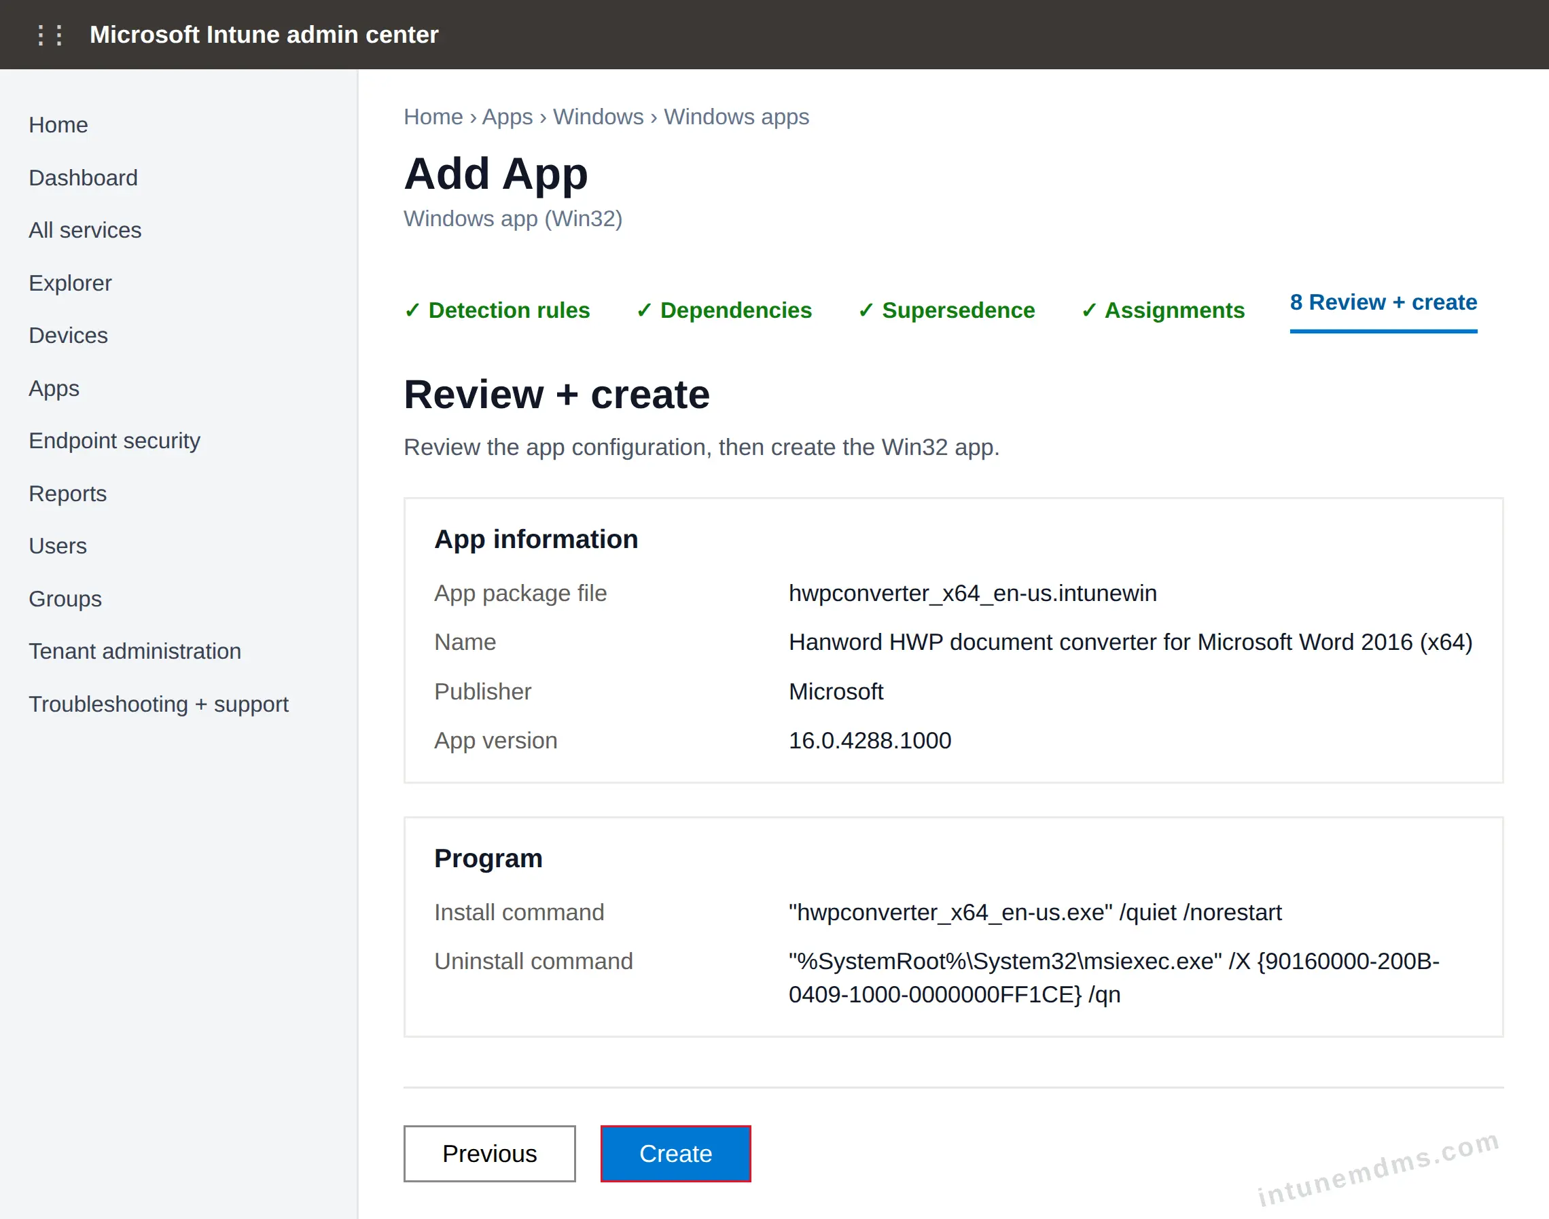Open Users in the sidebar
Viewport: 1549px width, 1219px height.
(x=57, y=546)
